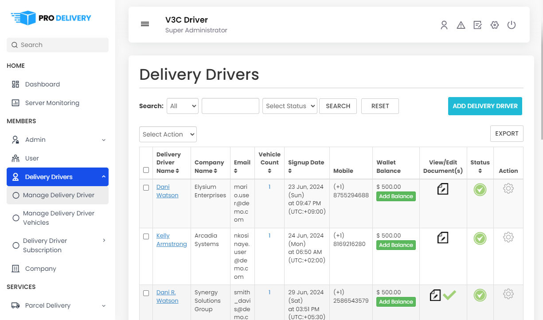The width and height of the screenshot is (543, 320).
Task: Click the warning alerts icon in header
Action: click(461, 25)
